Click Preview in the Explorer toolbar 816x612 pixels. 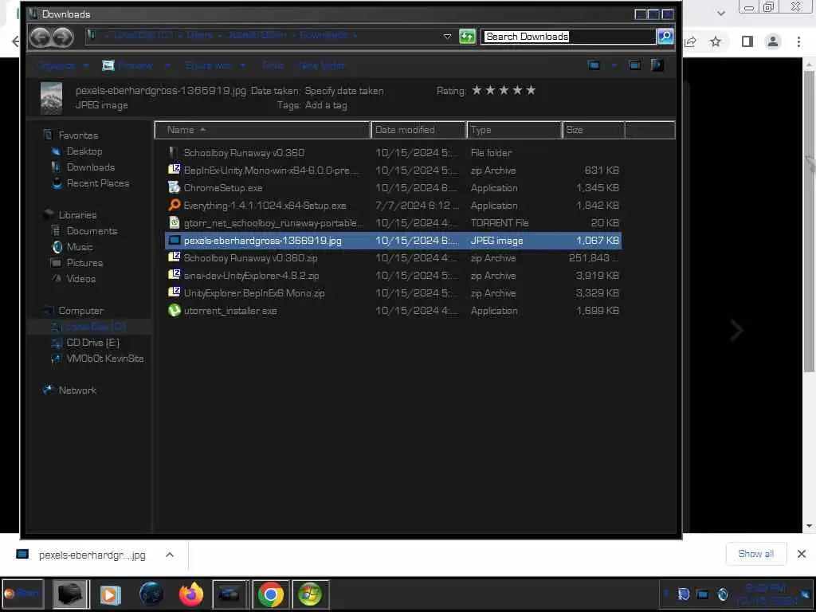128,65
